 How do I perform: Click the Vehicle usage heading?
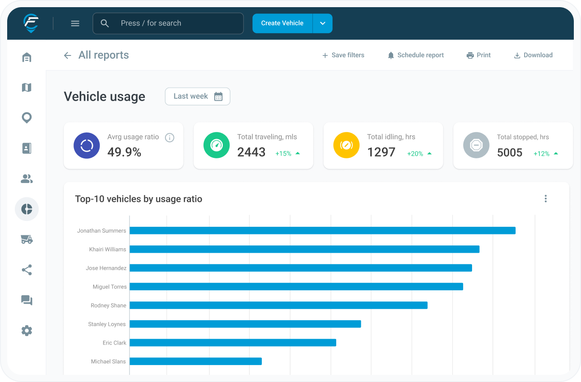(104, 97)
